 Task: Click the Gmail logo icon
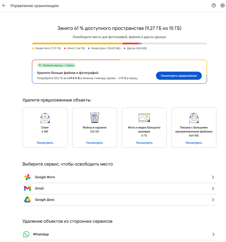click(27, 189)
